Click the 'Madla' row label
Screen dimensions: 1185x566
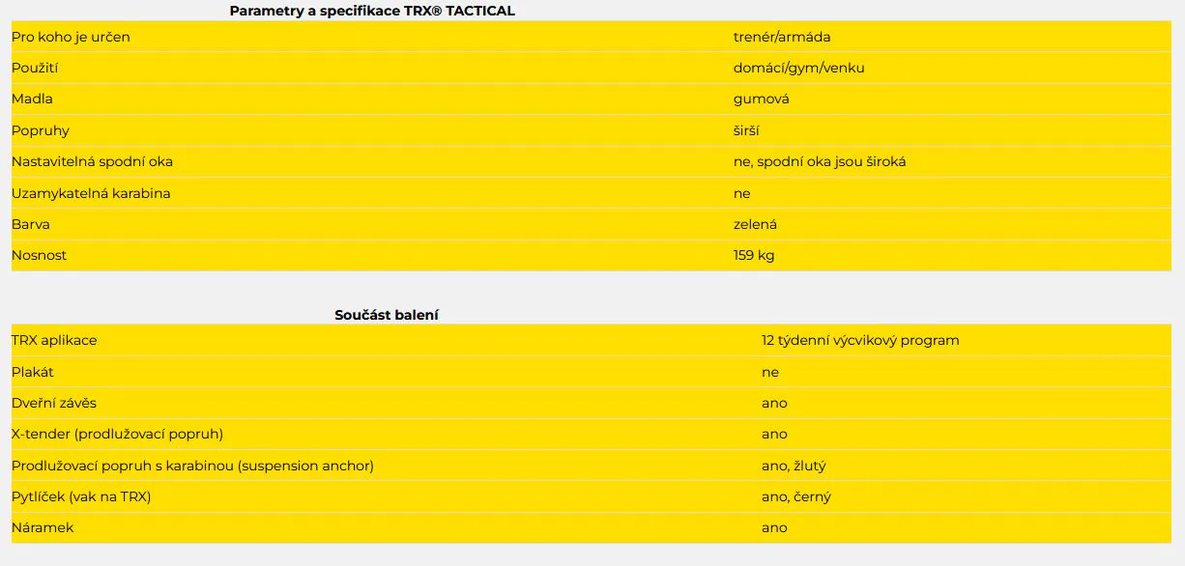(x=32, y=99)
